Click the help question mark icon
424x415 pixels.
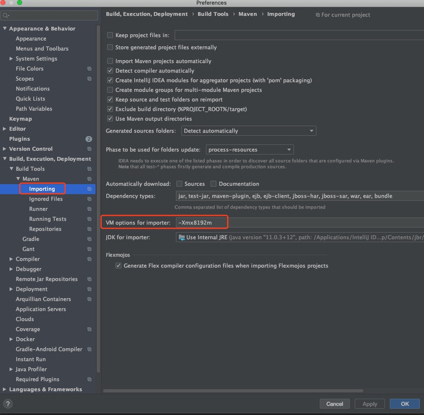tap(8, 404)
